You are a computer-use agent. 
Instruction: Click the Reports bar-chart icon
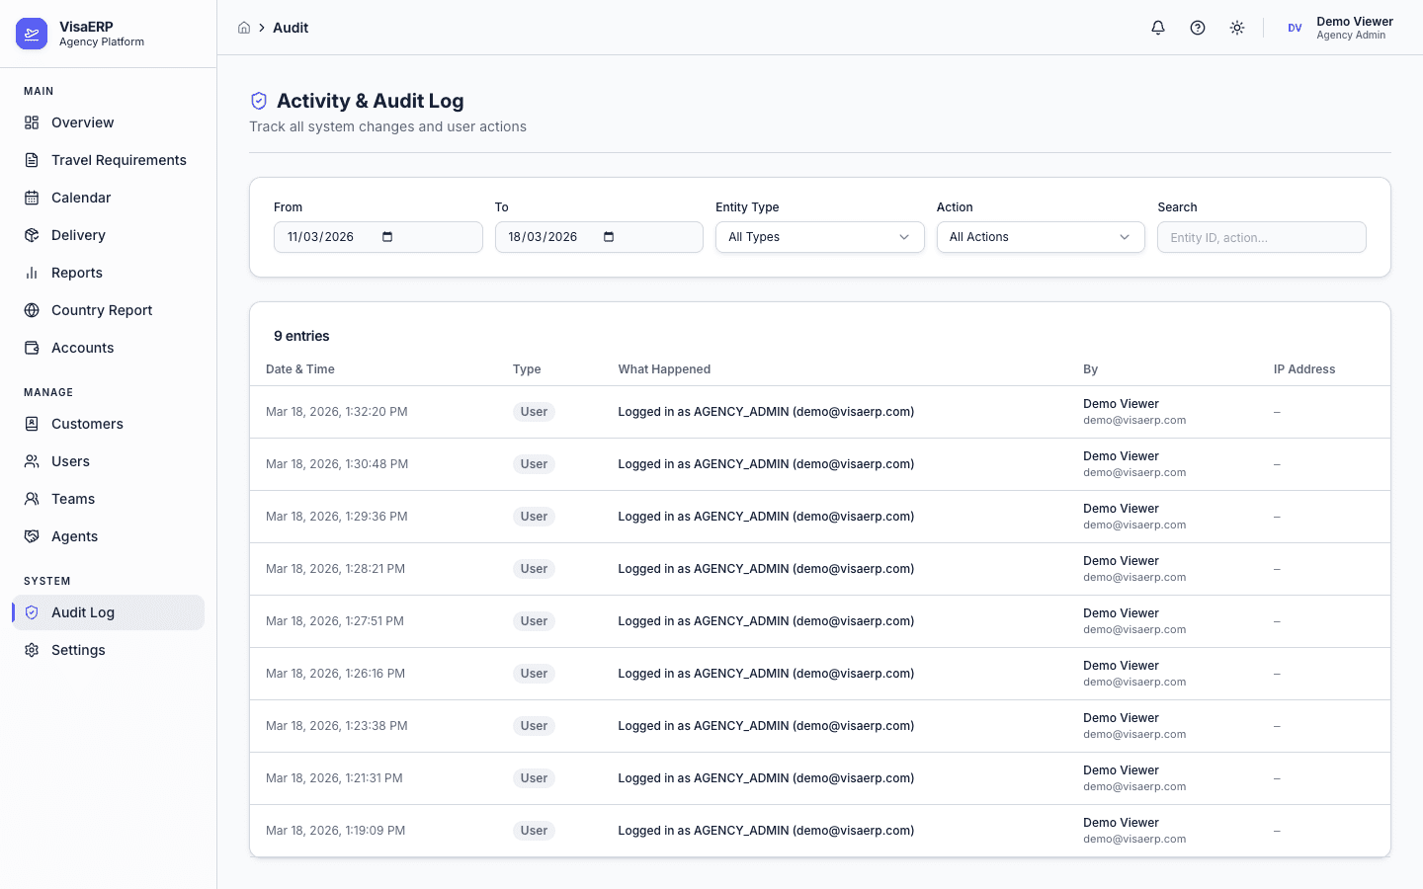click(32, 272)
